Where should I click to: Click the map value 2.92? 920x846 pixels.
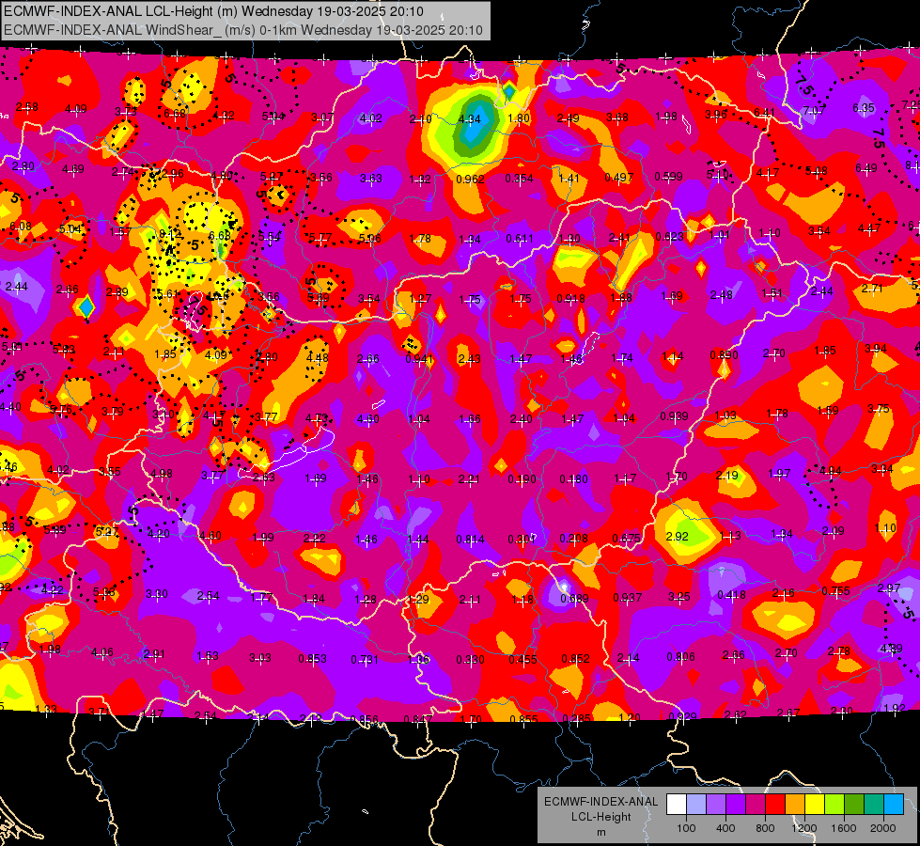pos(678,536)
